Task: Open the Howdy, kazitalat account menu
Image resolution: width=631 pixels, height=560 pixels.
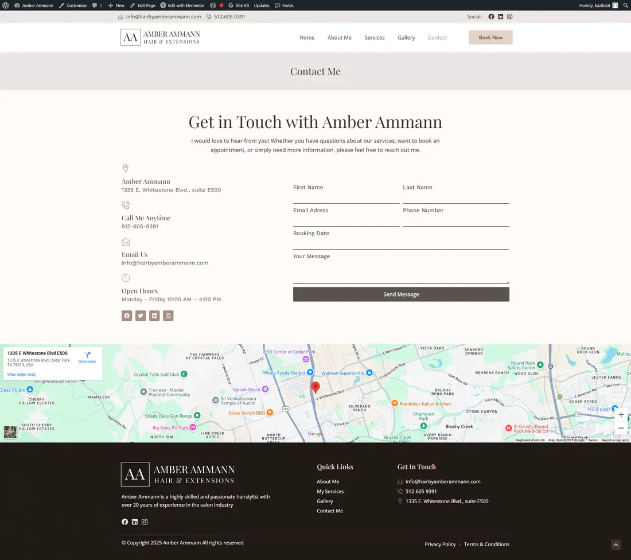Action: pos(598,5)
